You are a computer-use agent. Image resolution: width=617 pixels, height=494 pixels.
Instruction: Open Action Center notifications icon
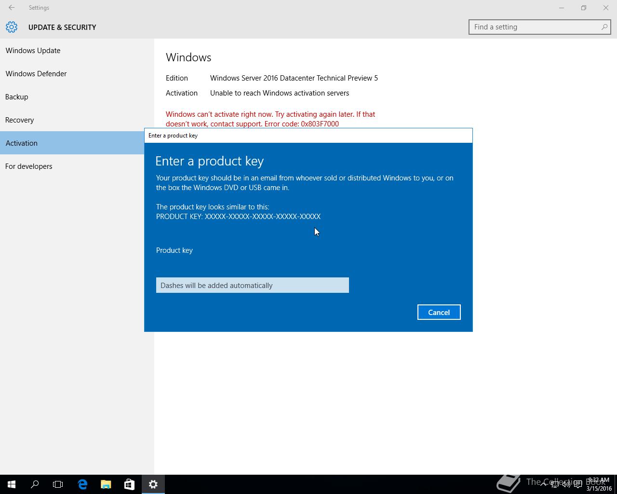tap(578, 484)
